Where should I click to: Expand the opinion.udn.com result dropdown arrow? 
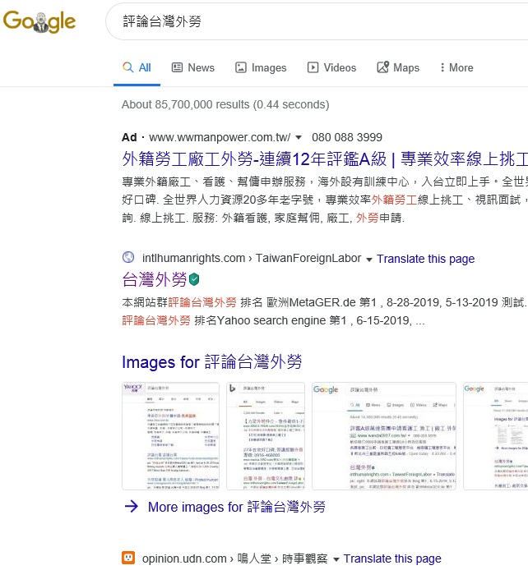click(336, 559)
